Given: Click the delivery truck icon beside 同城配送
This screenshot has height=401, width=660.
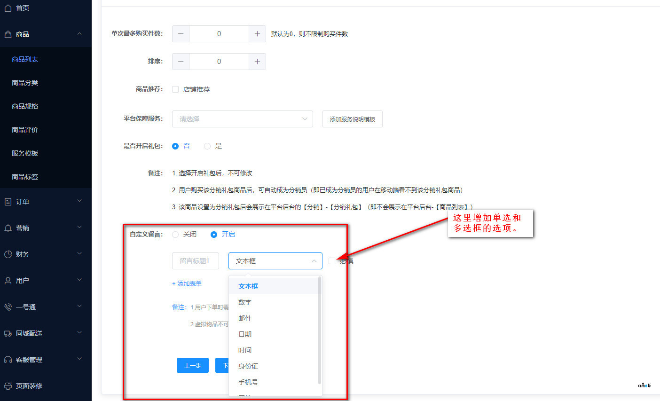Looking at the screenshot, I should [x=8, y=333].
